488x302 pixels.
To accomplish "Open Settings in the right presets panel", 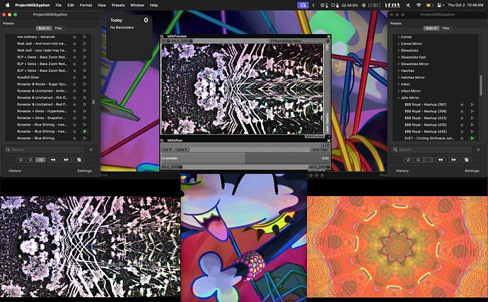I will point(471,171).
